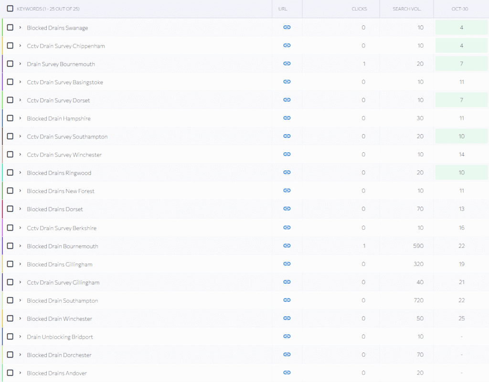Screen dimensions: 489x382
Task: Sort by the OCT-30 column header
Action: pos(460,9)
